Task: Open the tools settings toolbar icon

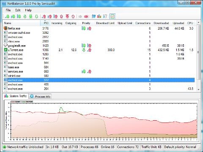Action: [105, 16]
